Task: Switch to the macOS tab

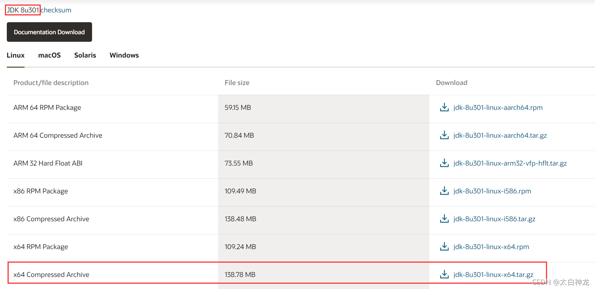Action: 49,55
